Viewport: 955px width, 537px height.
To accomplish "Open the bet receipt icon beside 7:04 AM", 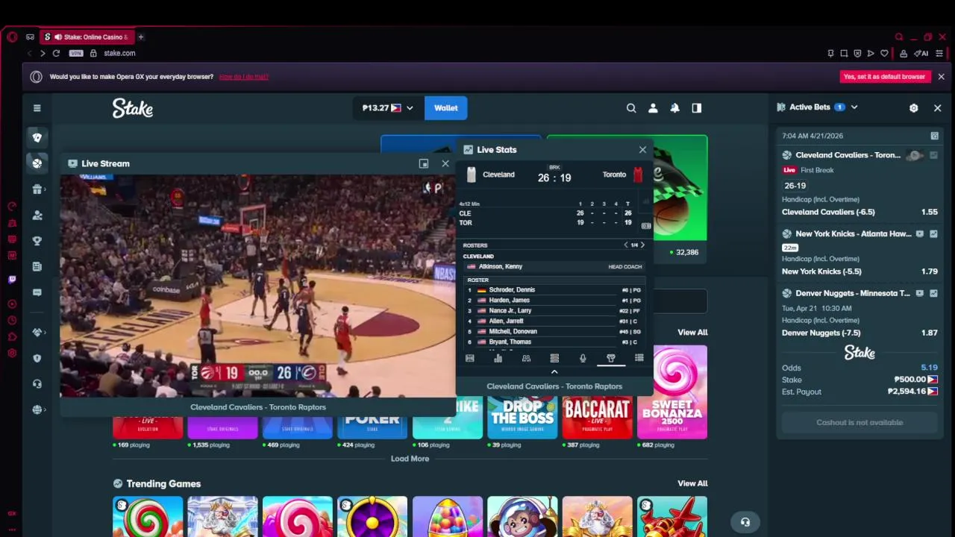I will (934, 136).
